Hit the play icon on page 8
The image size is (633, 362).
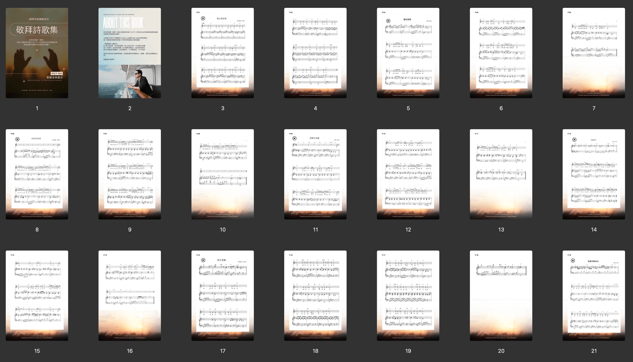17,139
